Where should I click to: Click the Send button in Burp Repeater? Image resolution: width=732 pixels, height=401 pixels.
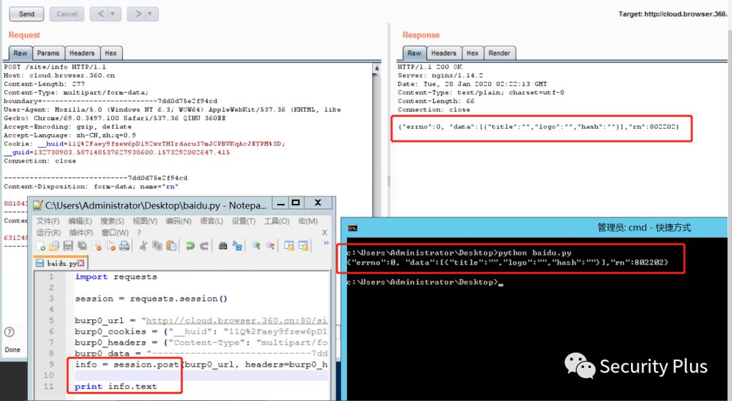point(26,14)
